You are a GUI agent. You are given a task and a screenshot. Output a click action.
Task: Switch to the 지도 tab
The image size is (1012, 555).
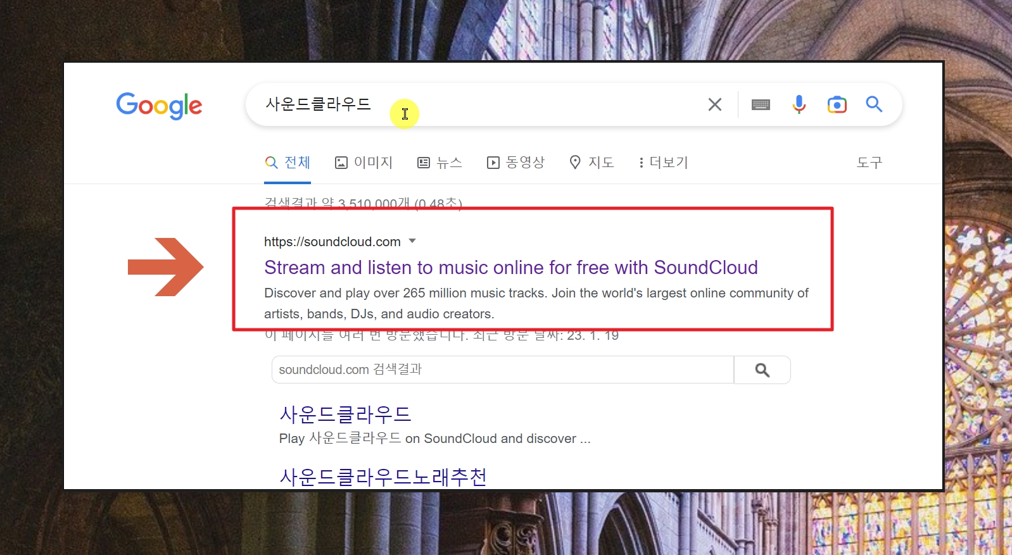point(591,163)
